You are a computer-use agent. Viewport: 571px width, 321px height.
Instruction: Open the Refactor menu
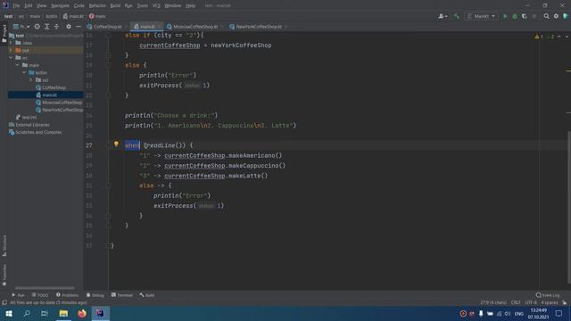97,6
